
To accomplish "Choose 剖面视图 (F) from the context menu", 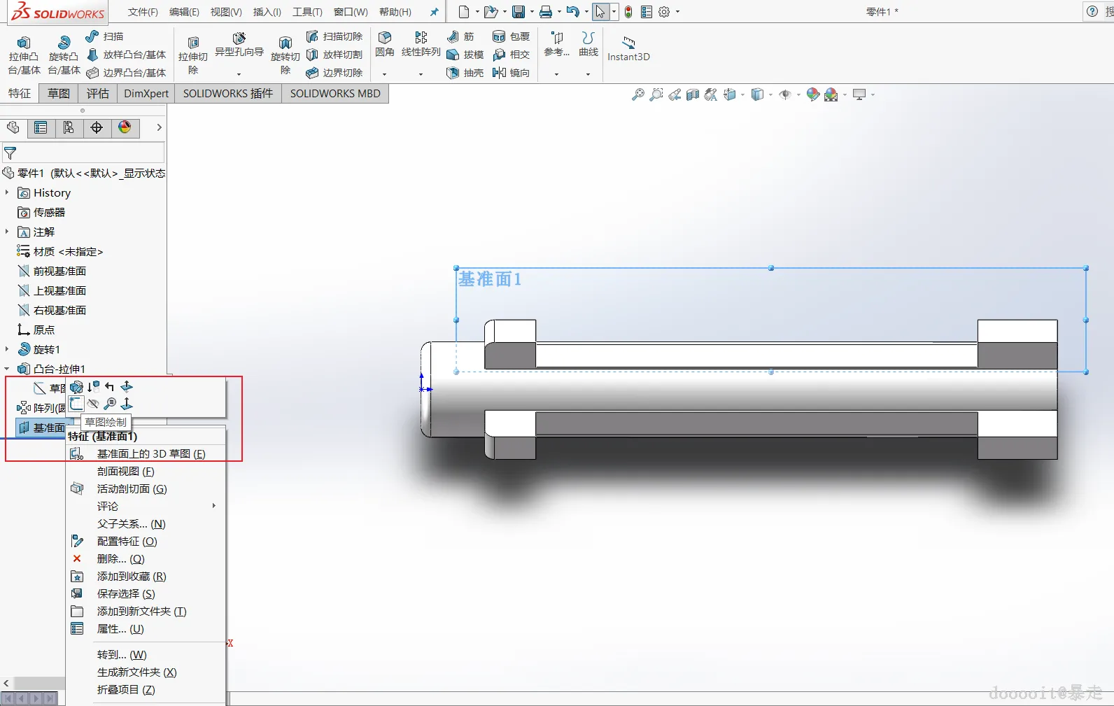I will pos(125,472).
